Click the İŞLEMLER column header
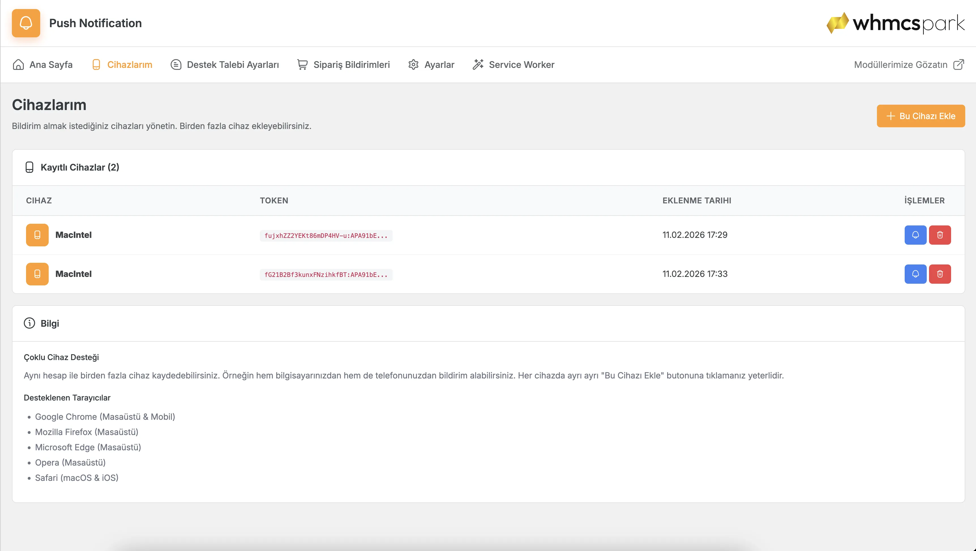976x551 pixels. pyautogui.click(x=924, y=200)
